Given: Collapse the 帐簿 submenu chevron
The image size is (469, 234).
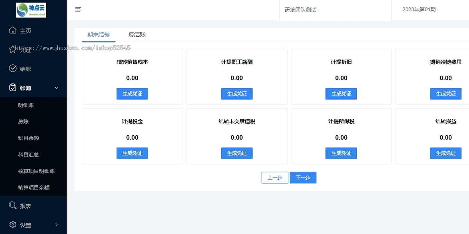Looking at the screenshot, I should click(x=56, y=88).
